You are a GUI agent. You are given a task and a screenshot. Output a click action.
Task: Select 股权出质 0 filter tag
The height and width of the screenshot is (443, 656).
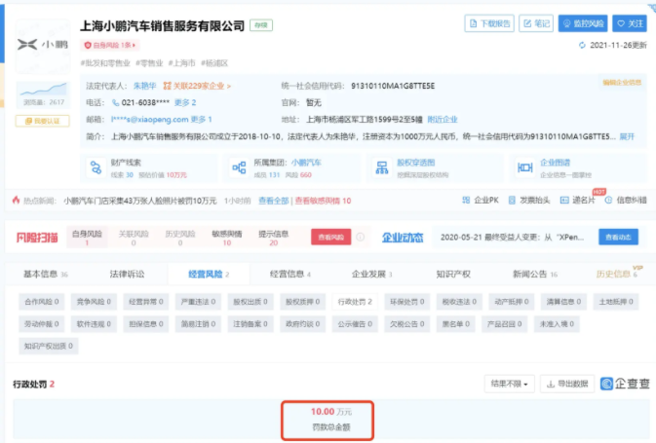pyautogui.click(x=251, y=302)
